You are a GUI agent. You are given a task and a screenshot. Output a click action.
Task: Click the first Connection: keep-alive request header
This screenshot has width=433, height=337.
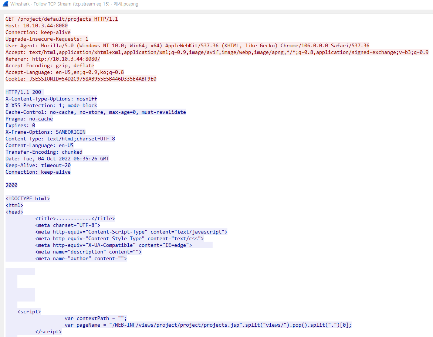(x=38, y=32)
